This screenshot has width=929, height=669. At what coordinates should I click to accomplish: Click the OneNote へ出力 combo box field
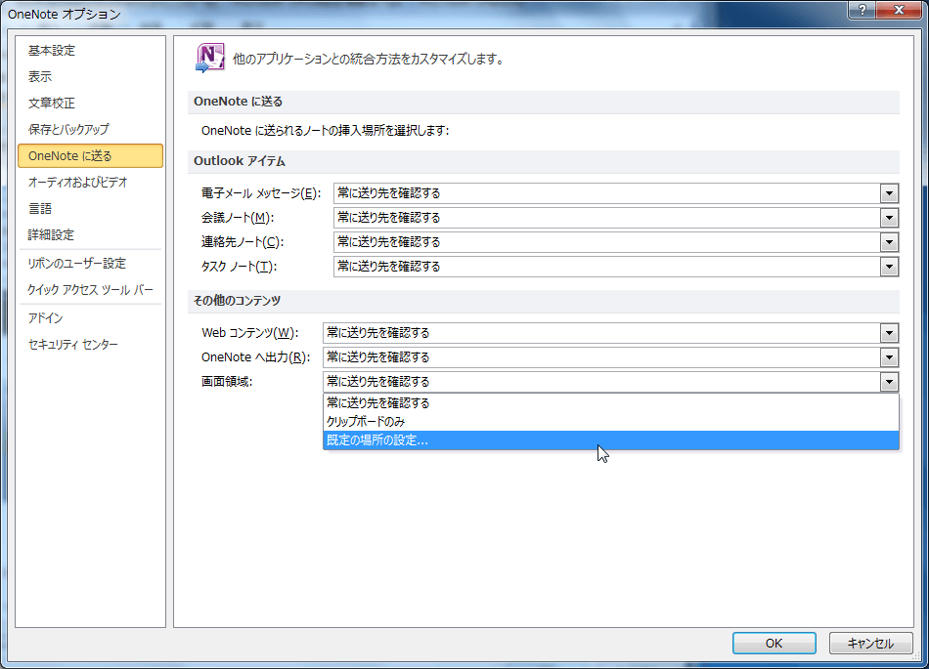611,357
